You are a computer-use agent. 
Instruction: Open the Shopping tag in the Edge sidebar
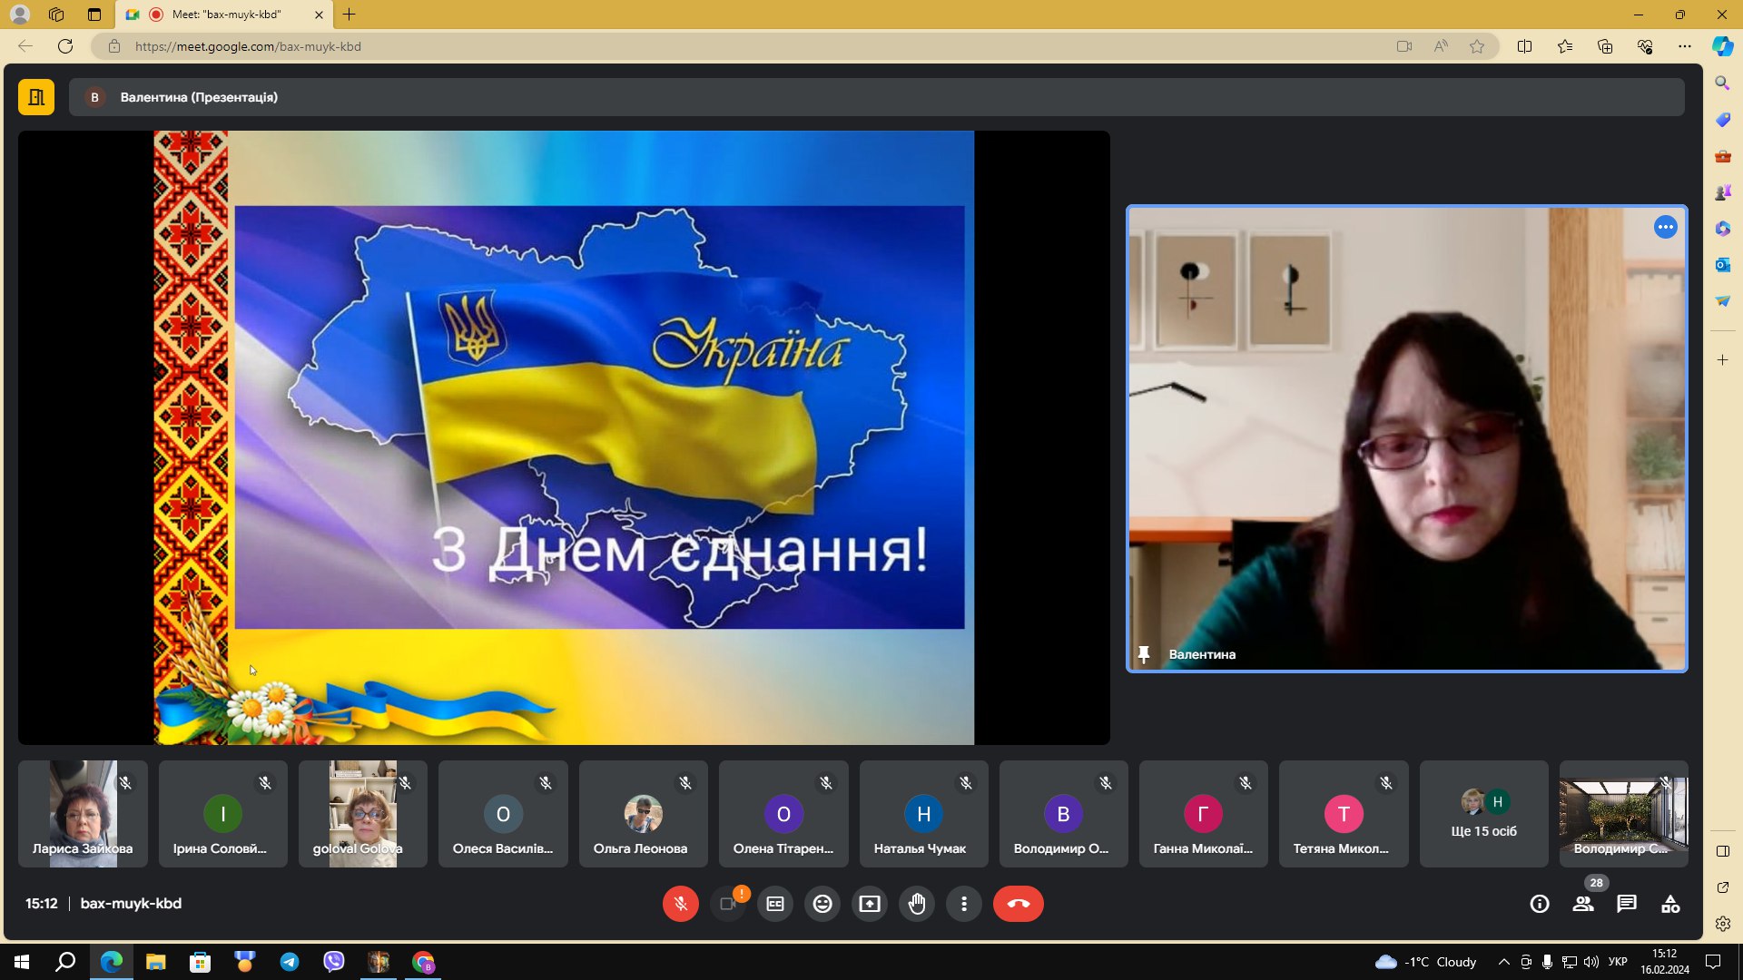1722,120
